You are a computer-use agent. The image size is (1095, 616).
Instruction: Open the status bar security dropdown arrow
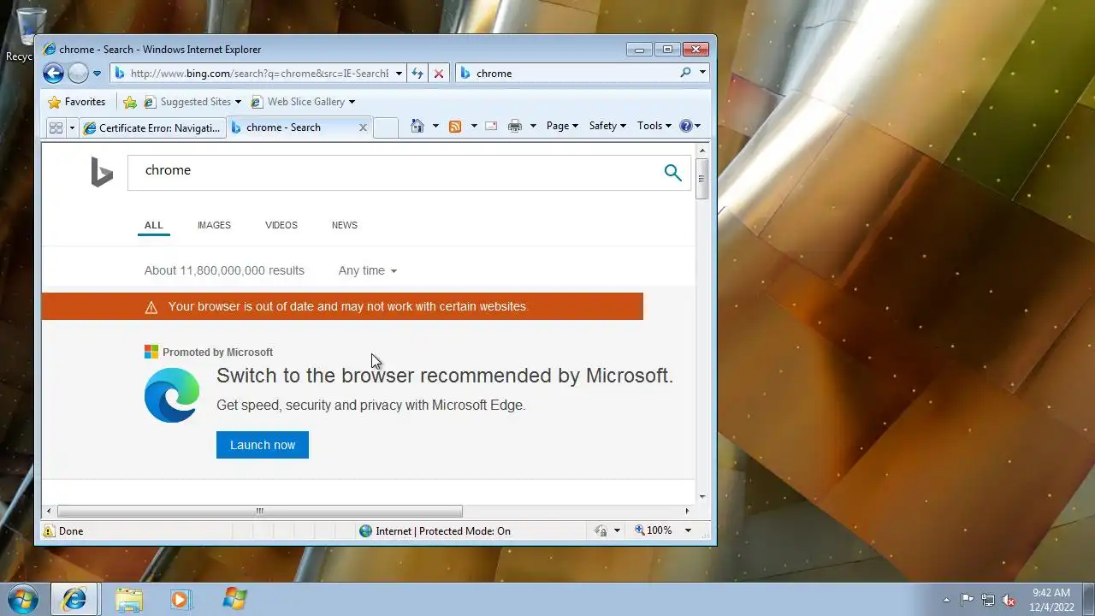[x=617, y=531]
